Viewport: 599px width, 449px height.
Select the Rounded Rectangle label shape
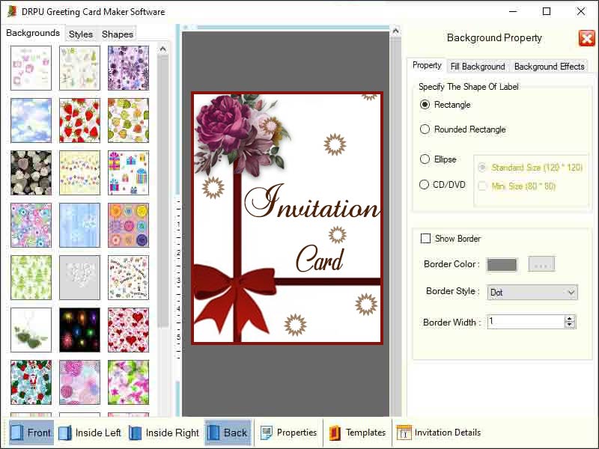(x=425, y=129)
